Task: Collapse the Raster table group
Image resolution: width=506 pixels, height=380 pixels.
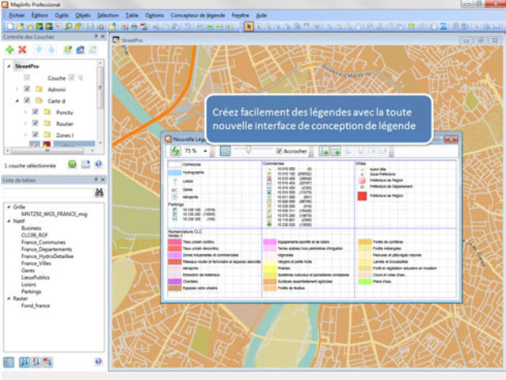Action: click(9, 298)
